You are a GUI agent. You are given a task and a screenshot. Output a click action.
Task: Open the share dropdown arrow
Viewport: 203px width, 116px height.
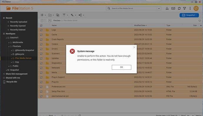[x=84, y=15]
